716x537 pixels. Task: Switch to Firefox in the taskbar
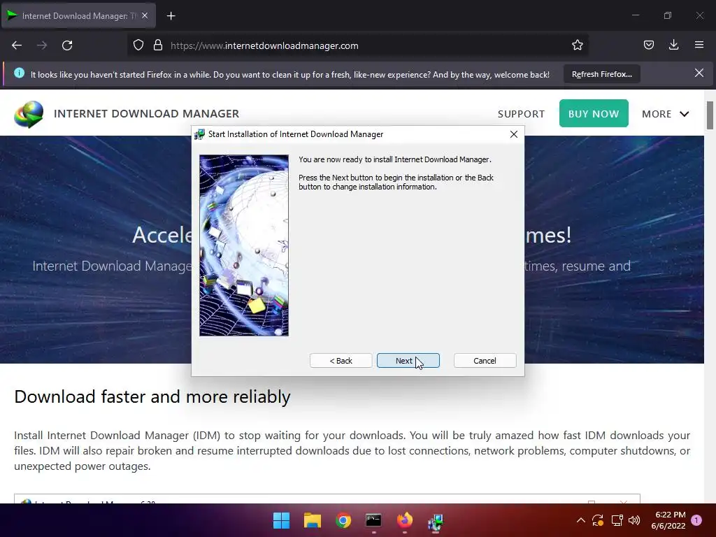tap(405, 520)
